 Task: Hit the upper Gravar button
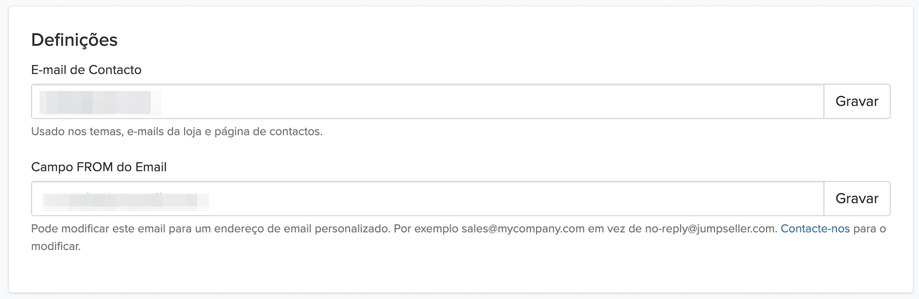pos(857,102)
